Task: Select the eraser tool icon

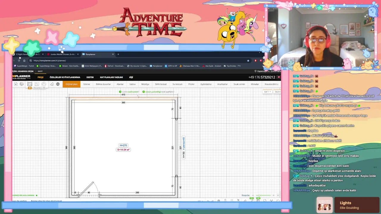Action: click(x=52, y=84)
